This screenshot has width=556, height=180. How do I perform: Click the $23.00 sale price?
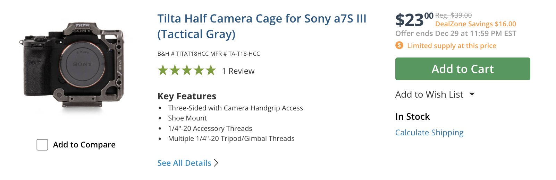coord(414,19)
